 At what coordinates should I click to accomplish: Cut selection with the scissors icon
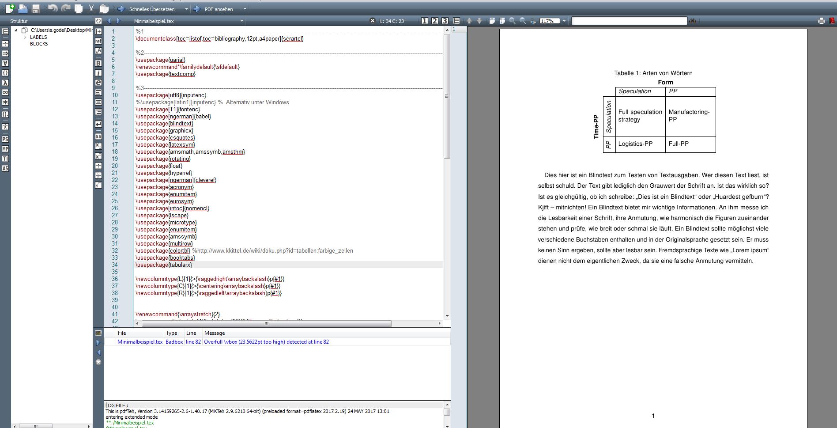pyautogui.click(x=91, y=8)
